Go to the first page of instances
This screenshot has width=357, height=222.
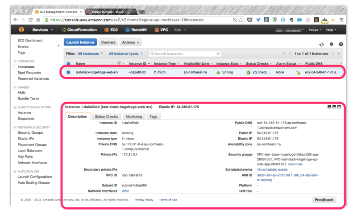click(x=284, y=53)
